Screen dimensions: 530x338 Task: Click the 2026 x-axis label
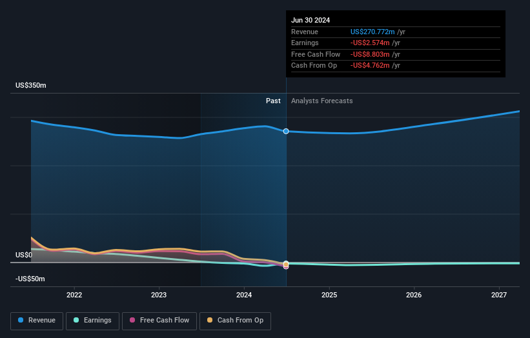click(x=414, y=295)
